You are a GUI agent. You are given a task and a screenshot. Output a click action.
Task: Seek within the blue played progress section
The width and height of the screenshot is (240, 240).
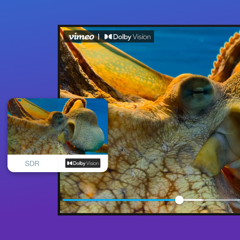pyautogui.click(x=120, y=200)
